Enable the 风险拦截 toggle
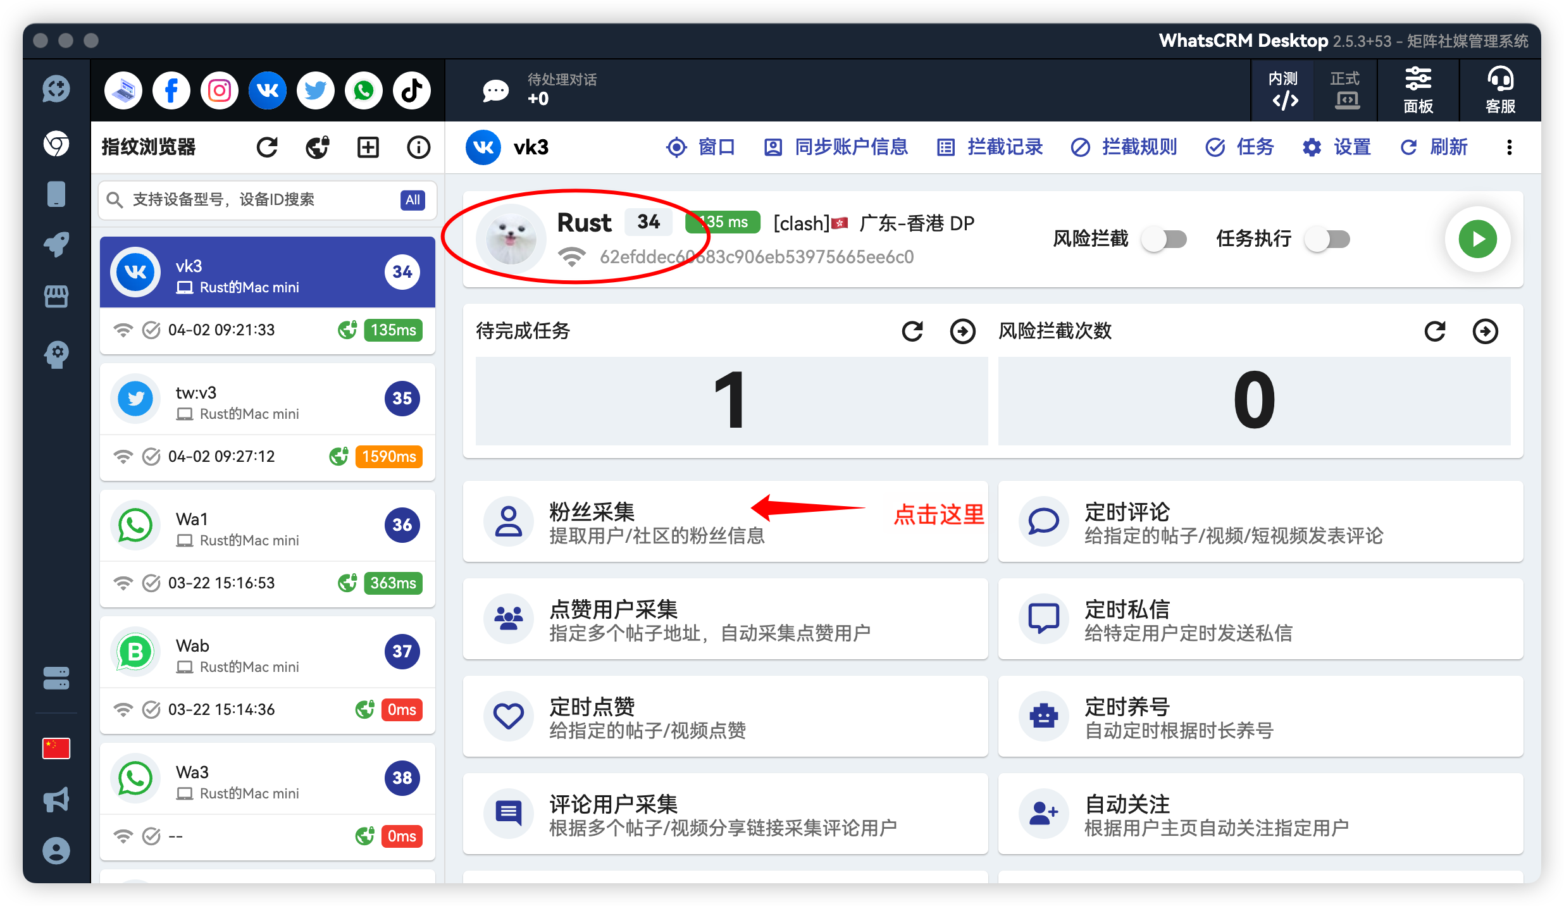This screenshot has height=906, width=1564. tap(1164, 239)
